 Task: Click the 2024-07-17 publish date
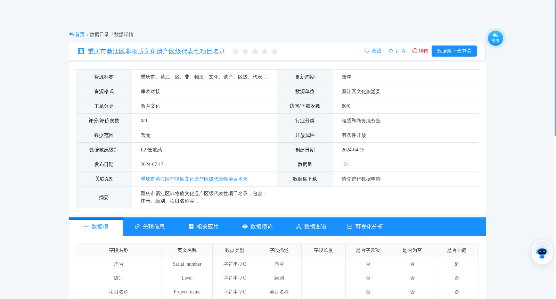click(152, 165)
